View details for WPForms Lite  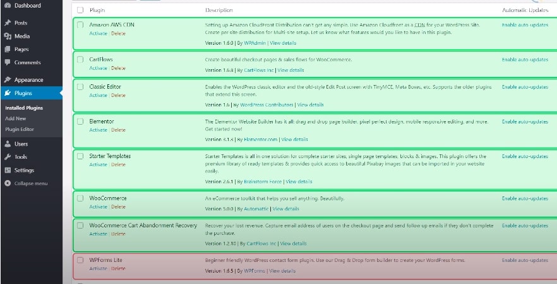pos(282,271)
